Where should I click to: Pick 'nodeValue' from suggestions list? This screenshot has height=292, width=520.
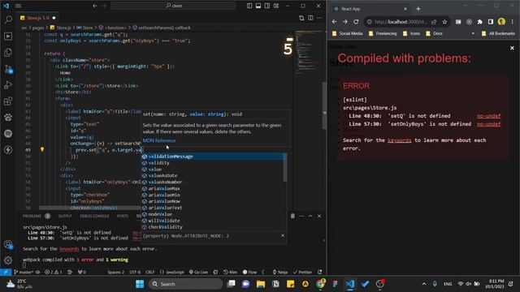click(x=212, y=214)
